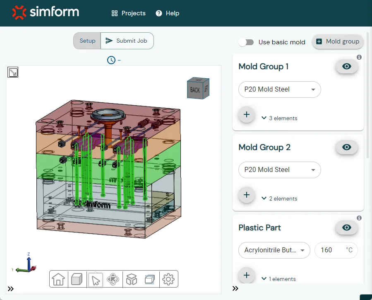Viewport: 372px width, 300px height.
Task: Open Help from the top navigation
Action: click(x=167, y=13)
